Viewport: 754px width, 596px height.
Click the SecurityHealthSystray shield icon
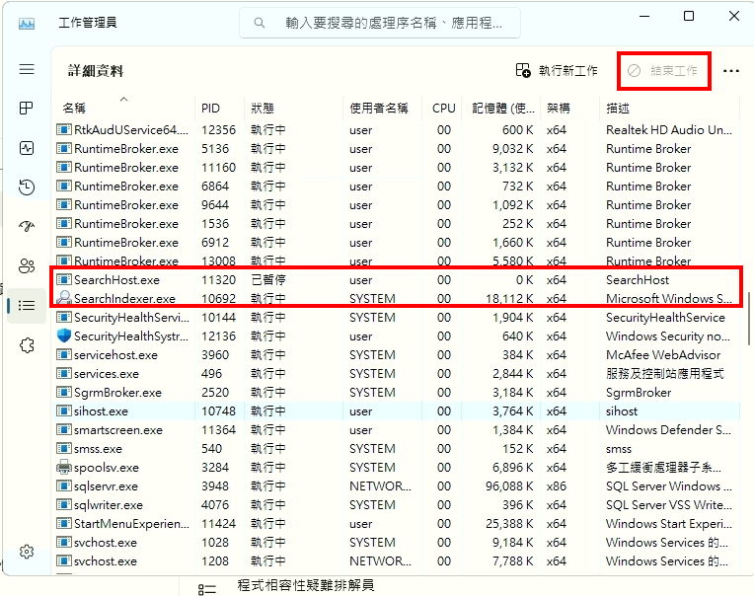64,335
